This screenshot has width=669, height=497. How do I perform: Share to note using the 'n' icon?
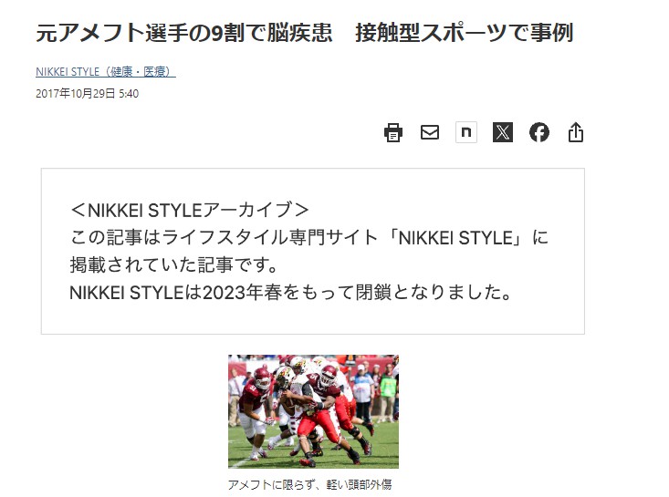(x=466, y=132)
